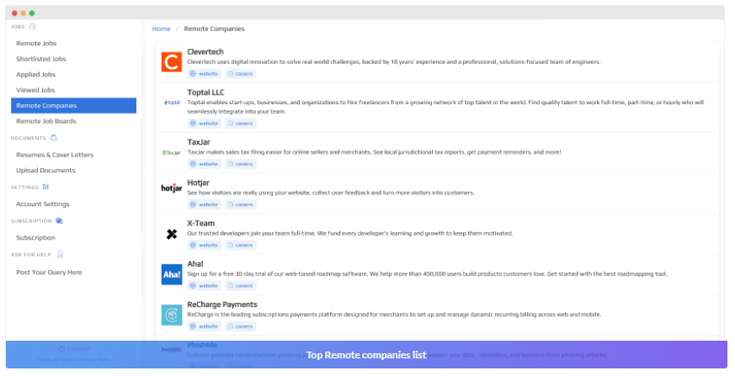Screen dimensions: 735x376
Task: Click the ReCharge Payments company name
Action: (x=222, y=305)
